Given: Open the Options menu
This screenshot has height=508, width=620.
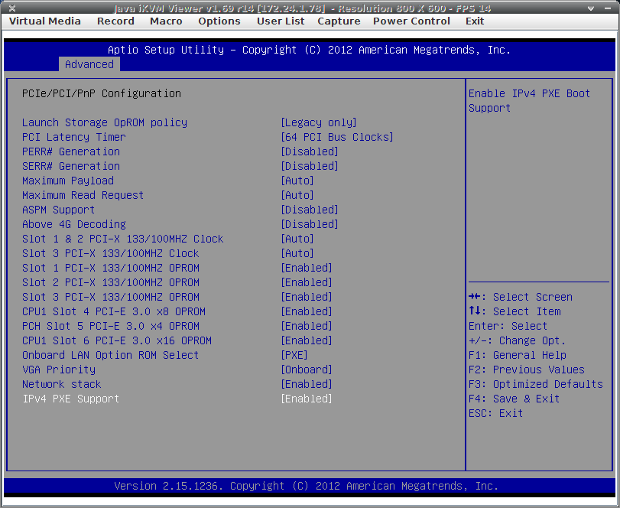Looking at the screenshot, I should (x=219, y=21).
